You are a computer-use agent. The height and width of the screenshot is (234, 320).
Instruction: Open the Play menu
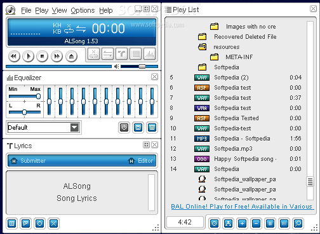click(42, 10)
